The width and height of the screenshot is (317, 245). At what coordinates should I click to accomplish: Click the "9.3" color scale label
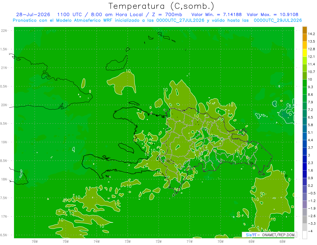(x=311, y=87)
